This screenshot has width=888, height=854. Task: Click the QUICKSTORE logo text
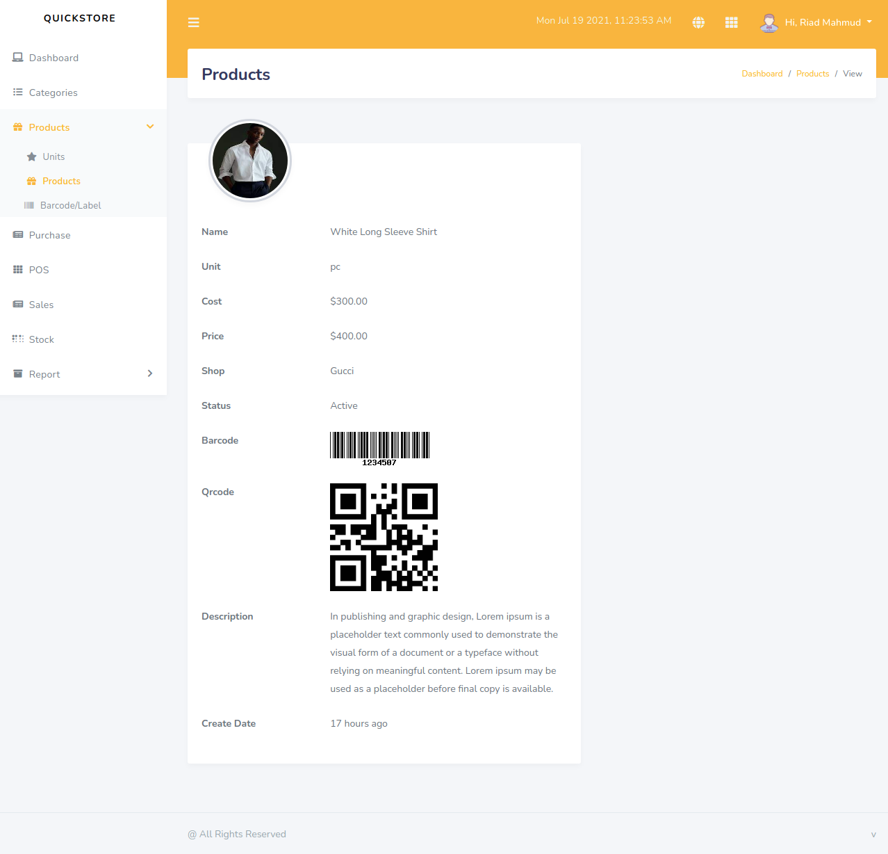pyautogui.click(x=80, y=18)
